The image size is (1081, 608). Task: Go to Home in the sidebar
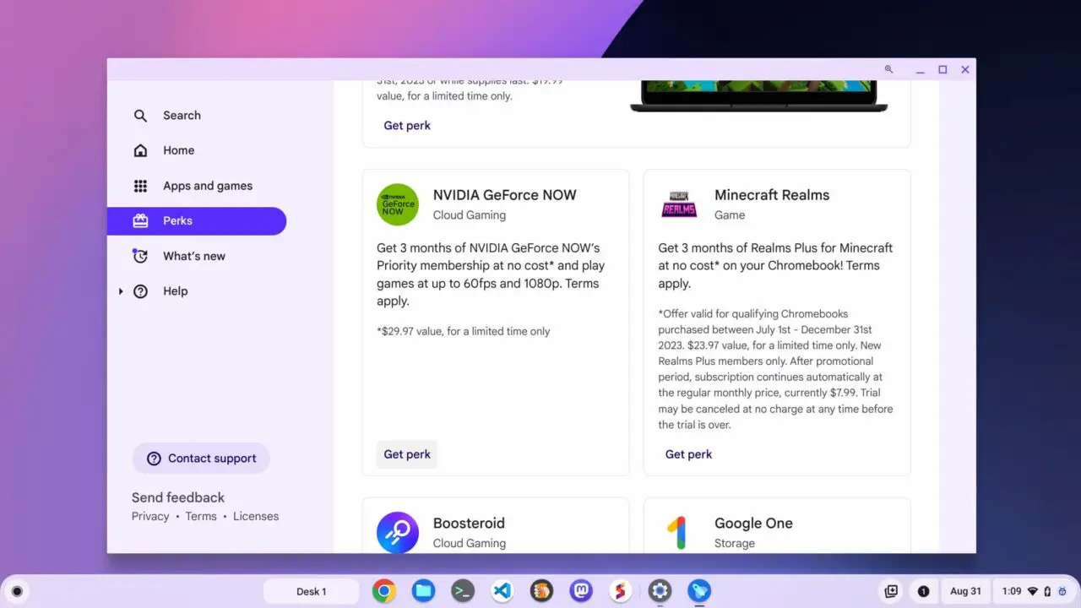(197, 150)
